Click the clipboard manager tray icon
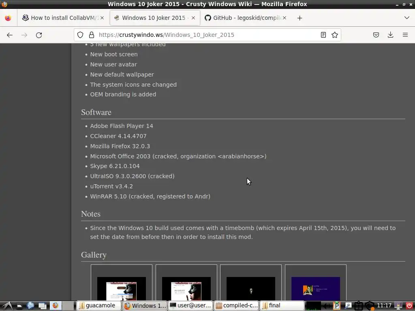415x311 pixels. pyautogui.click(x=359, y=306)
